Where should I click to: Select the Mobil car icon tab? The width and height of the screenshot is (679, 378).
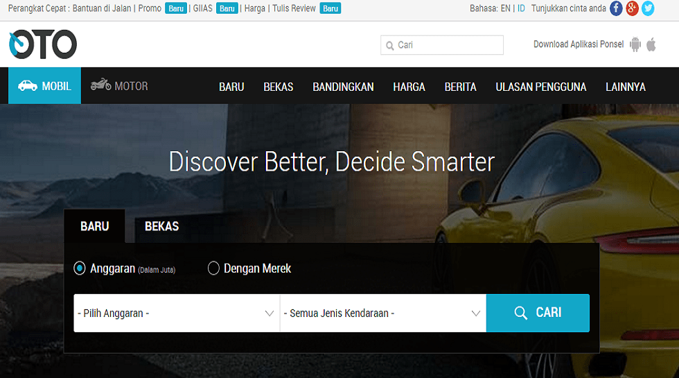44,86
